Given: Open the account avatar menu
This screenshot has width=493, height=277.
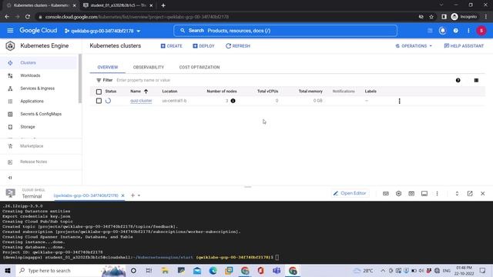Looking at the screenshot, I should pos(481,31).
